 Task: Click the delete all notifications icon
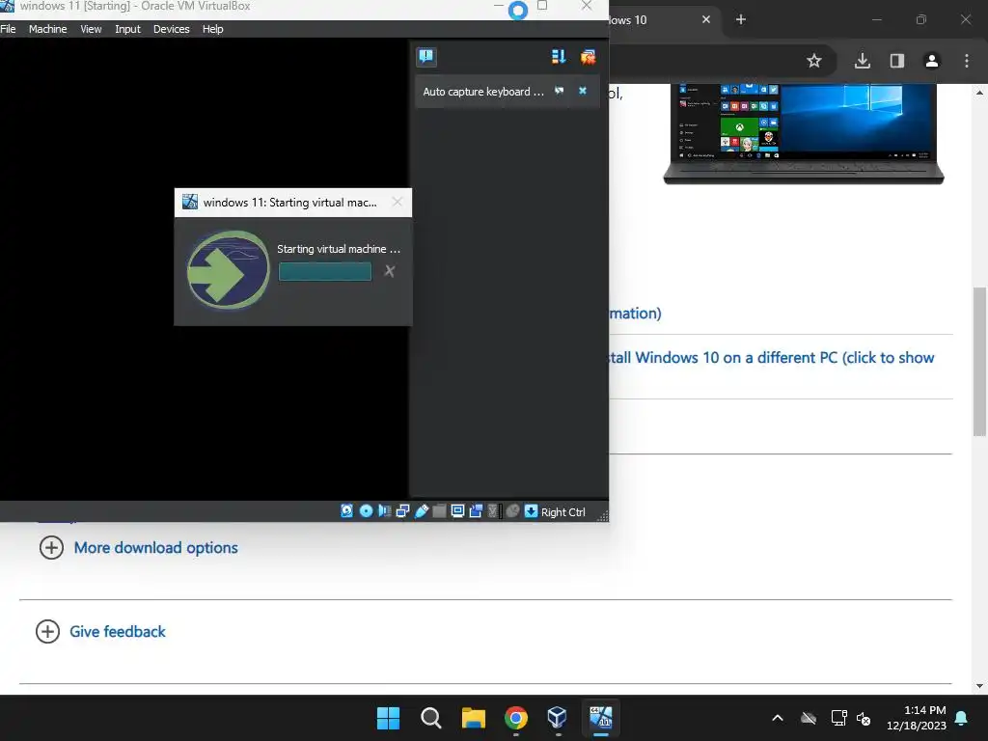pyautogui.click(x=588, y=57)
